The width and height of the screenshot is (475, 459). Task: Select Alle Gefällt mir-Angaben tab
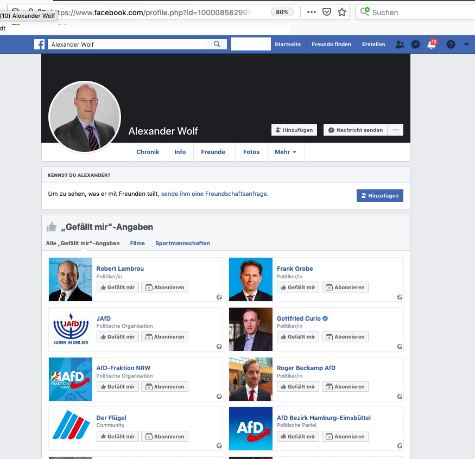83,243
